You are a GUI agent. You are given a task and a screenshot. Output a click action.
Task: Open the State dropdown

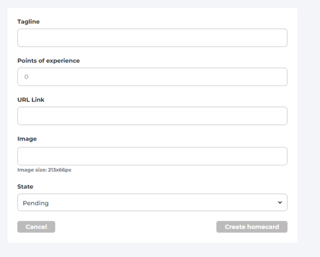pyautogui.click(x=152, y=202)
